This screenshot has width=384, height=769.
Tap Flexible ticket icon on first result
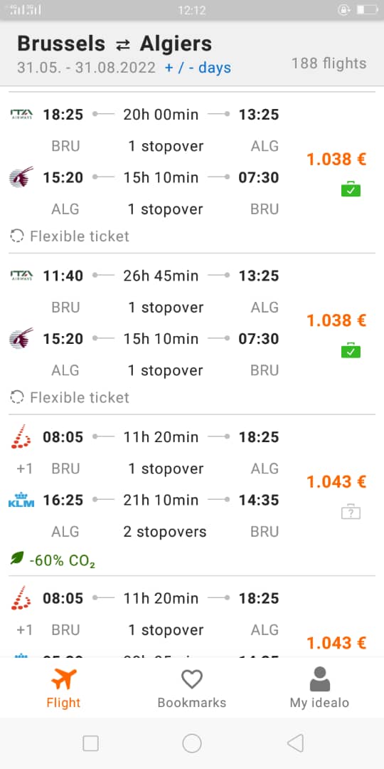(17, 236)
